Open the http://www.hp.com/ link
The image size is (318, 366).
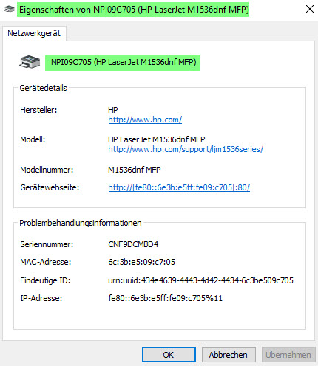(145, 120)
